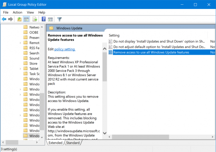Image resolution: width=216 pixels, height=152 pixels.
Task: Toggle the Show/Hide Console Tree icon
Action: [26, 19]
